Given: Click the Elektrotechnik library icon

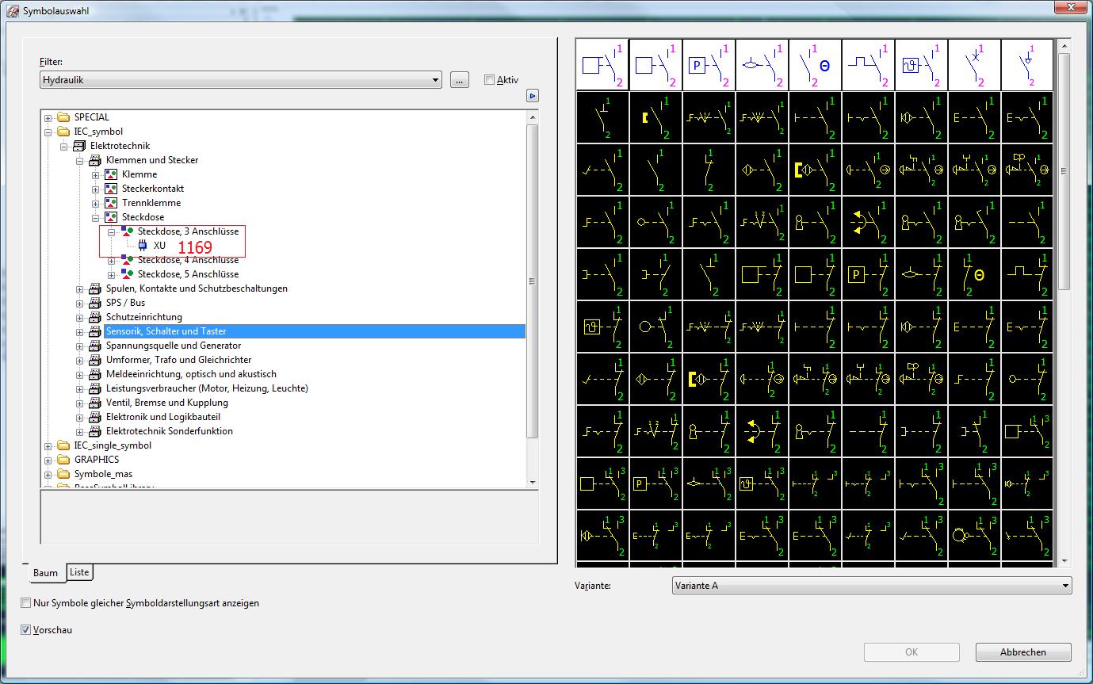Looking at the screenshot, I should pyautogui.click(x=79, y=146).
